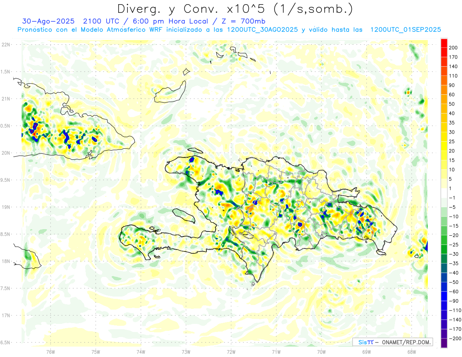Click the colorbar label "-5"
This screenshot has width=462, height=357.
point(452,207)
